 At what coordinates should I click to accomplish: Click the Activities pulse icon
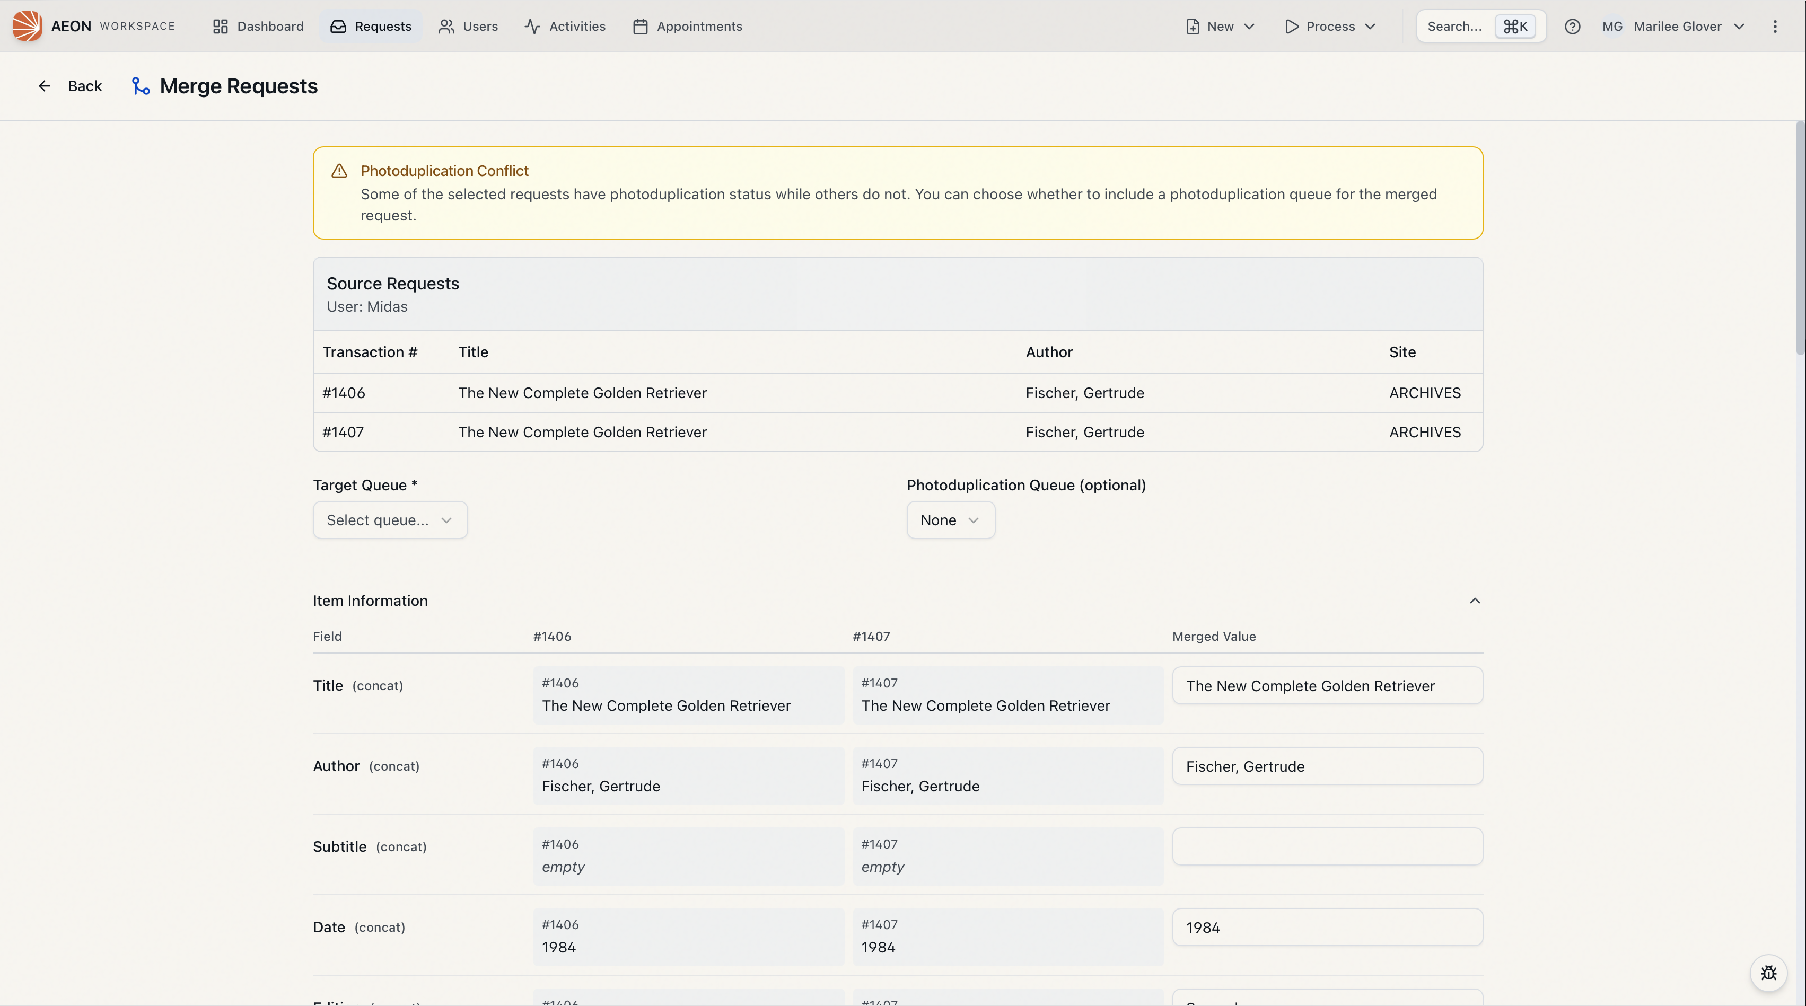pyautogui.click(x=532, y=26)
